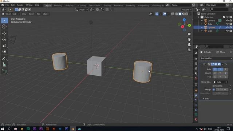
Task: Toggle Mirror axis X
Action: tap(215, 69)
